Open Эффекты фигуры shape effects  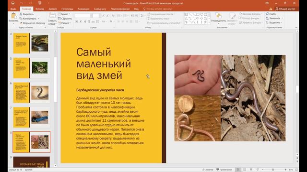pyautogui.click(x=250, y=22)
